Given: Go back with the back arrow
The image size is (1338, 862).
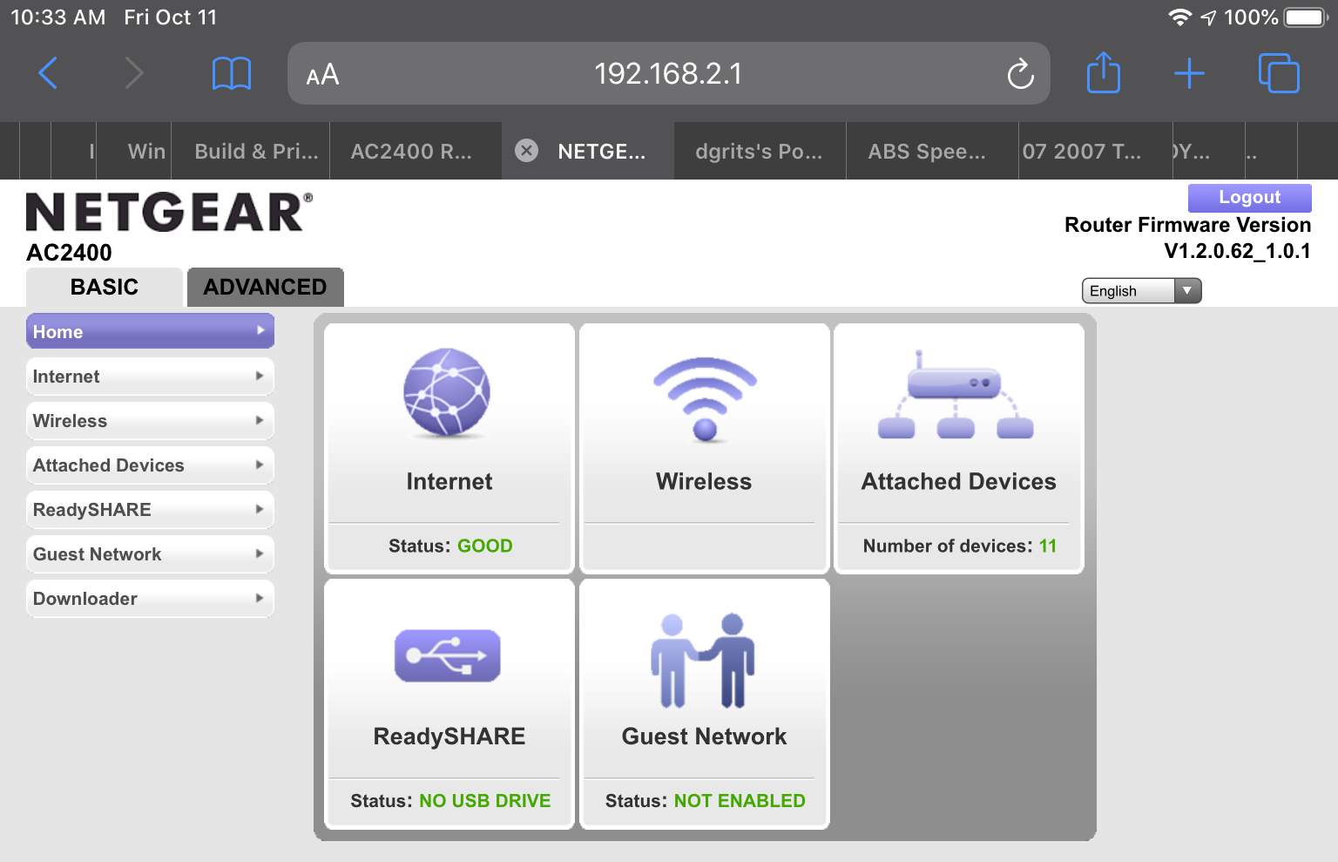Looking at the screenshot, I should 49,73.
